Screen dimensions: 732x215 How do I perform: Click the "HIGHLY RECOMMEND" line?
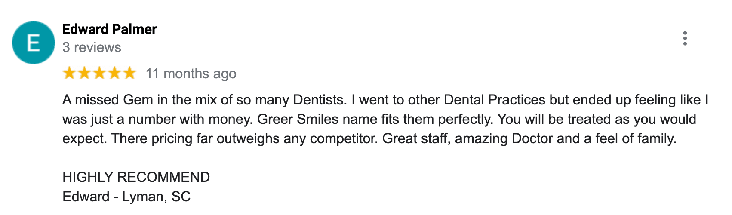[x=136, y=177]
